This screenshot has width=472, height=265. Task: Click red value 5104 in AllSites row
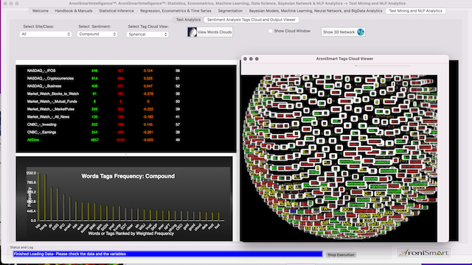(x=120, y=140)
